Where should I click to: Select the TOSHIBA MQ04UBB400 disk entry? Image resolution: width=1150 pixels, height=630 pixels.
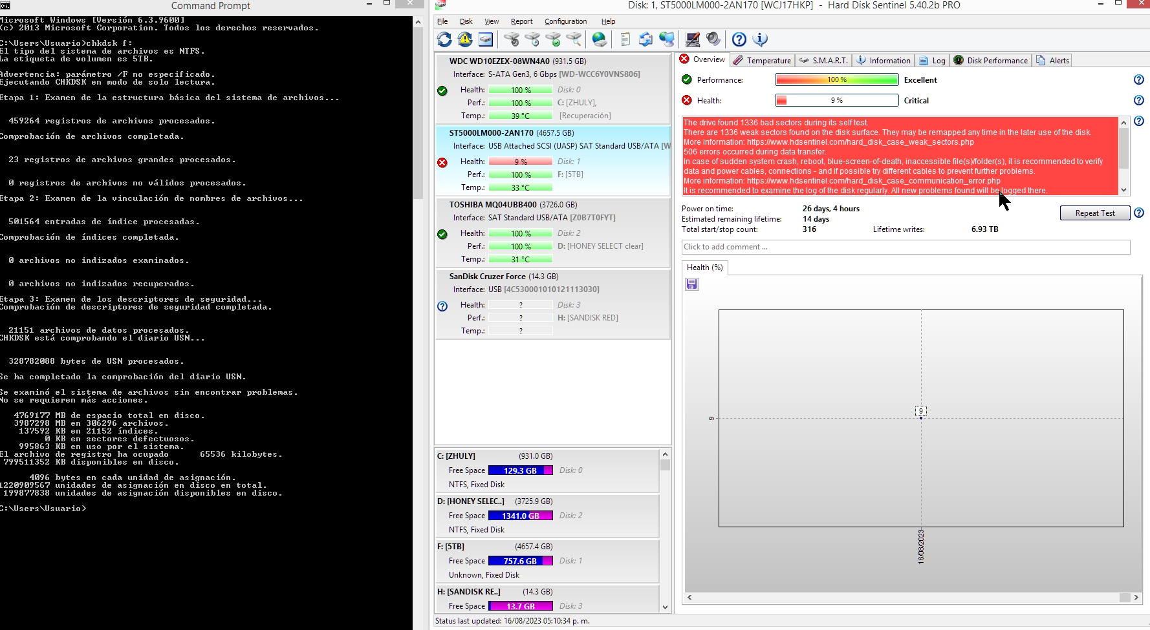[553, 233]
